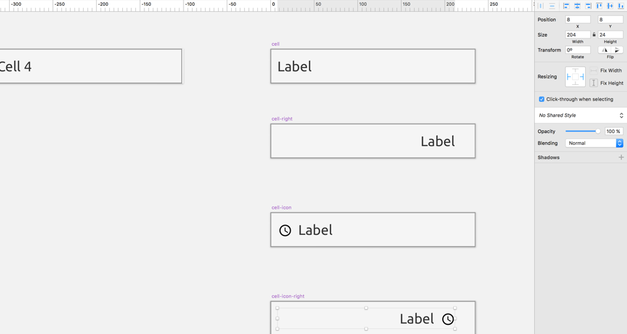The image size is (627, 334).
Task: Align selected layer to right edge
Action: point(588,6)
